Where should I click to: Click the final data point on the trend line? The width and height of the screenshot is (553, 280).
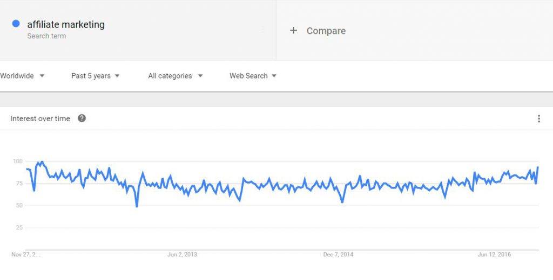[538, 167]
